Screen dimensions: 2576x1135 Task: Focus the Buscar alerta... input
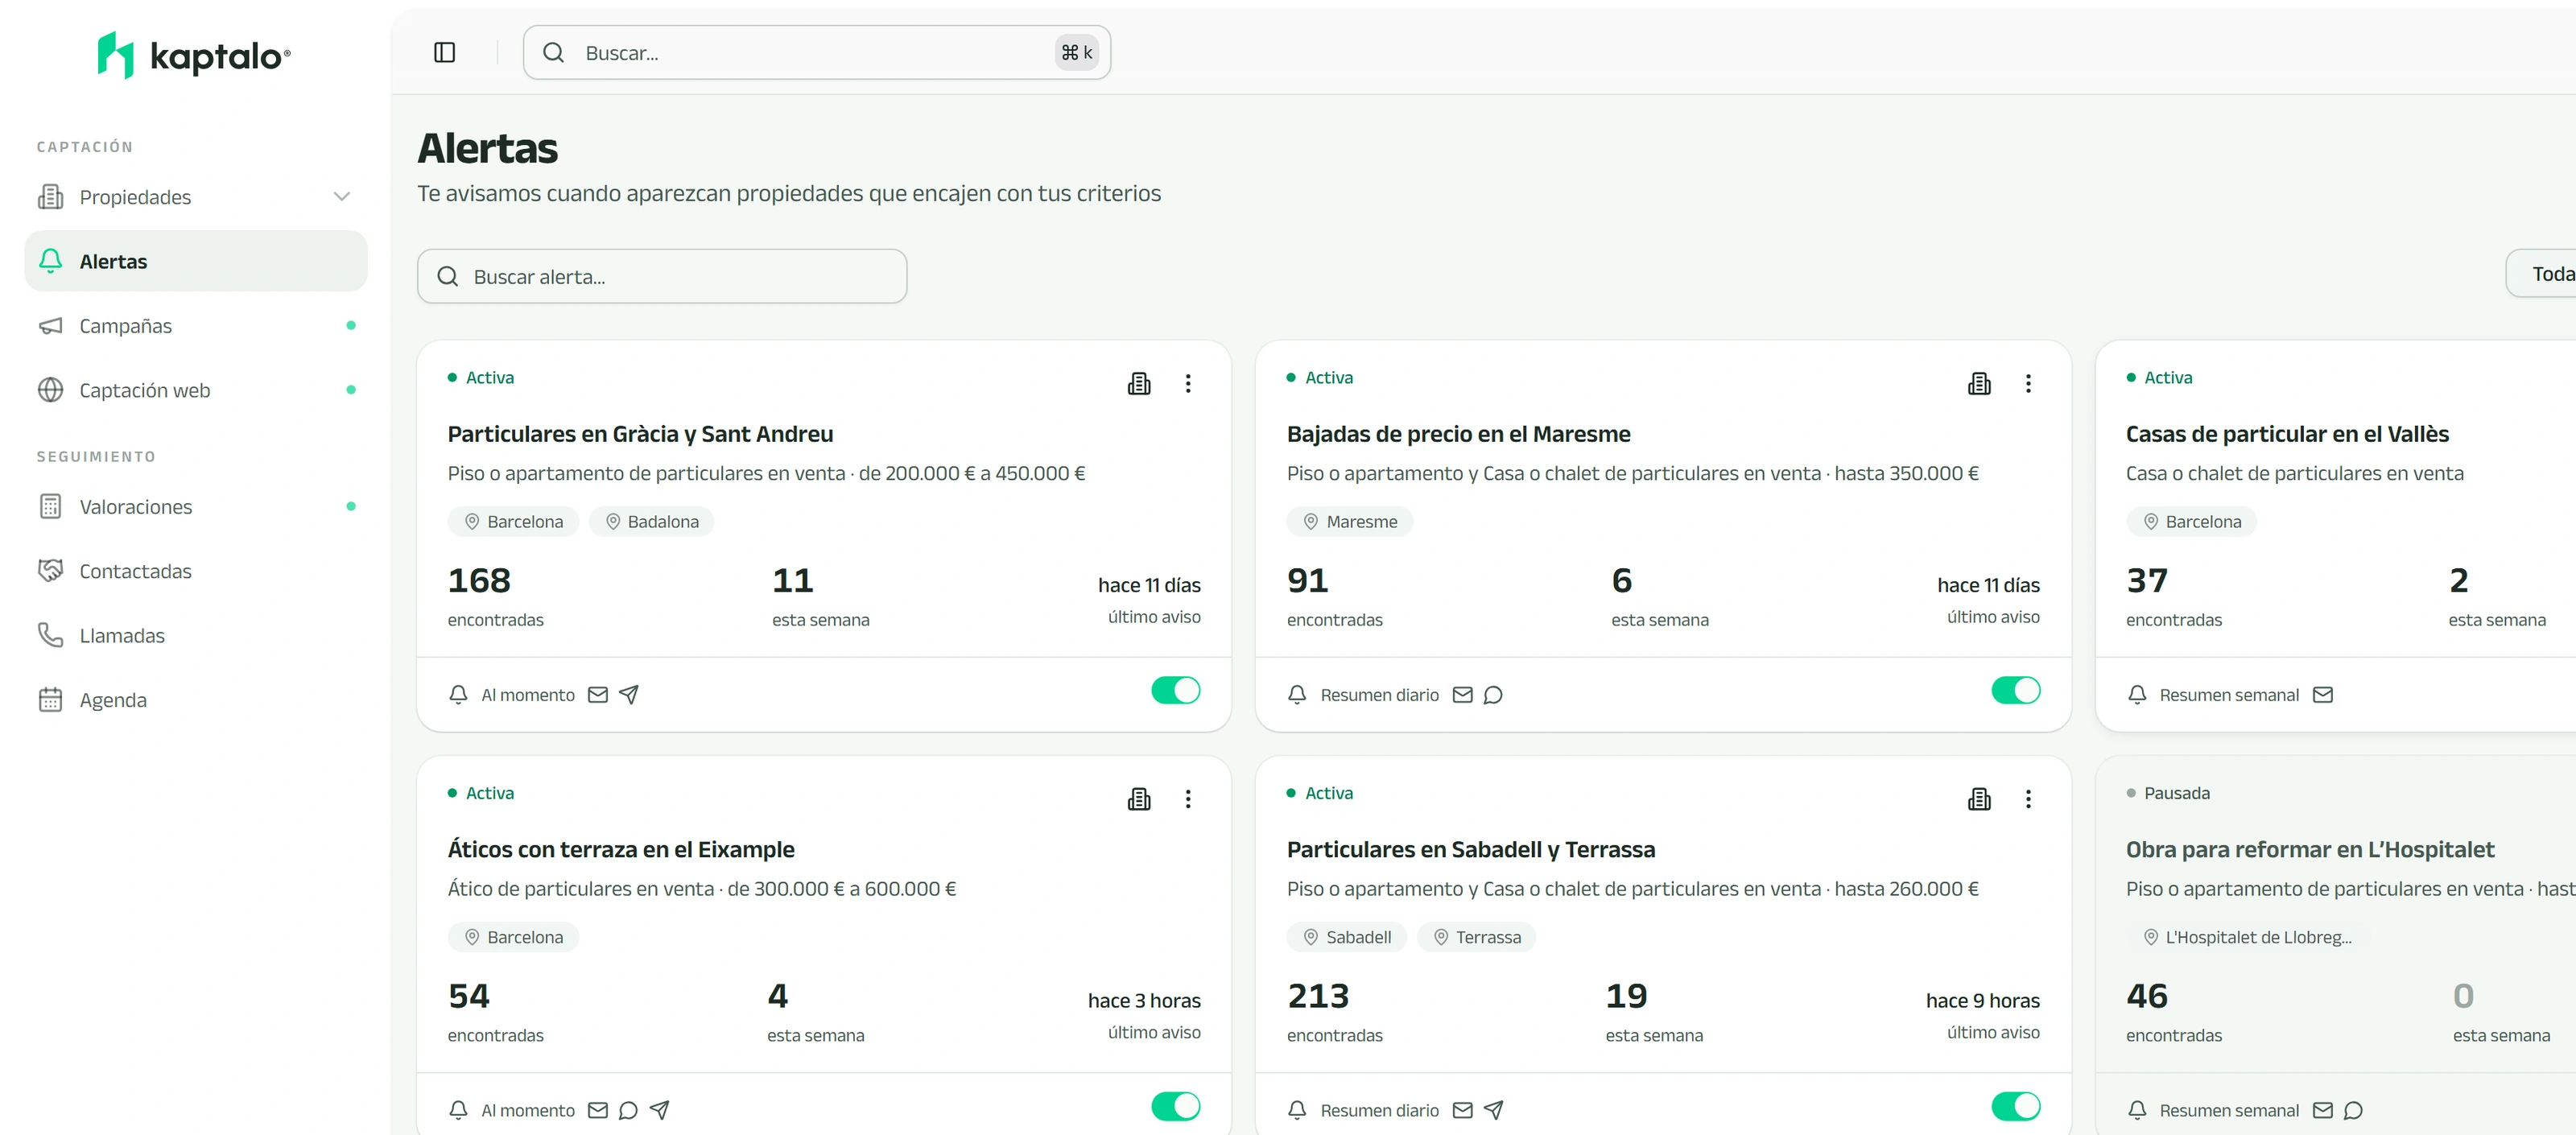point(662,277)
